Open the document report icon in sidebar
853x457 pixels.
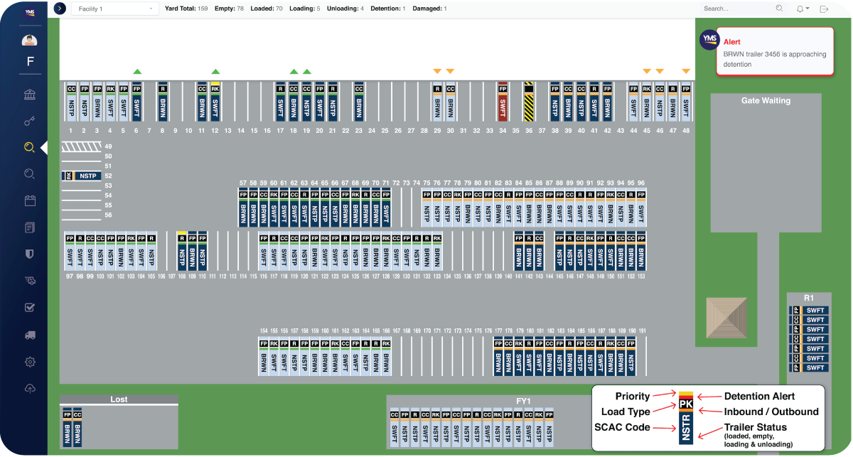[30, 227]
